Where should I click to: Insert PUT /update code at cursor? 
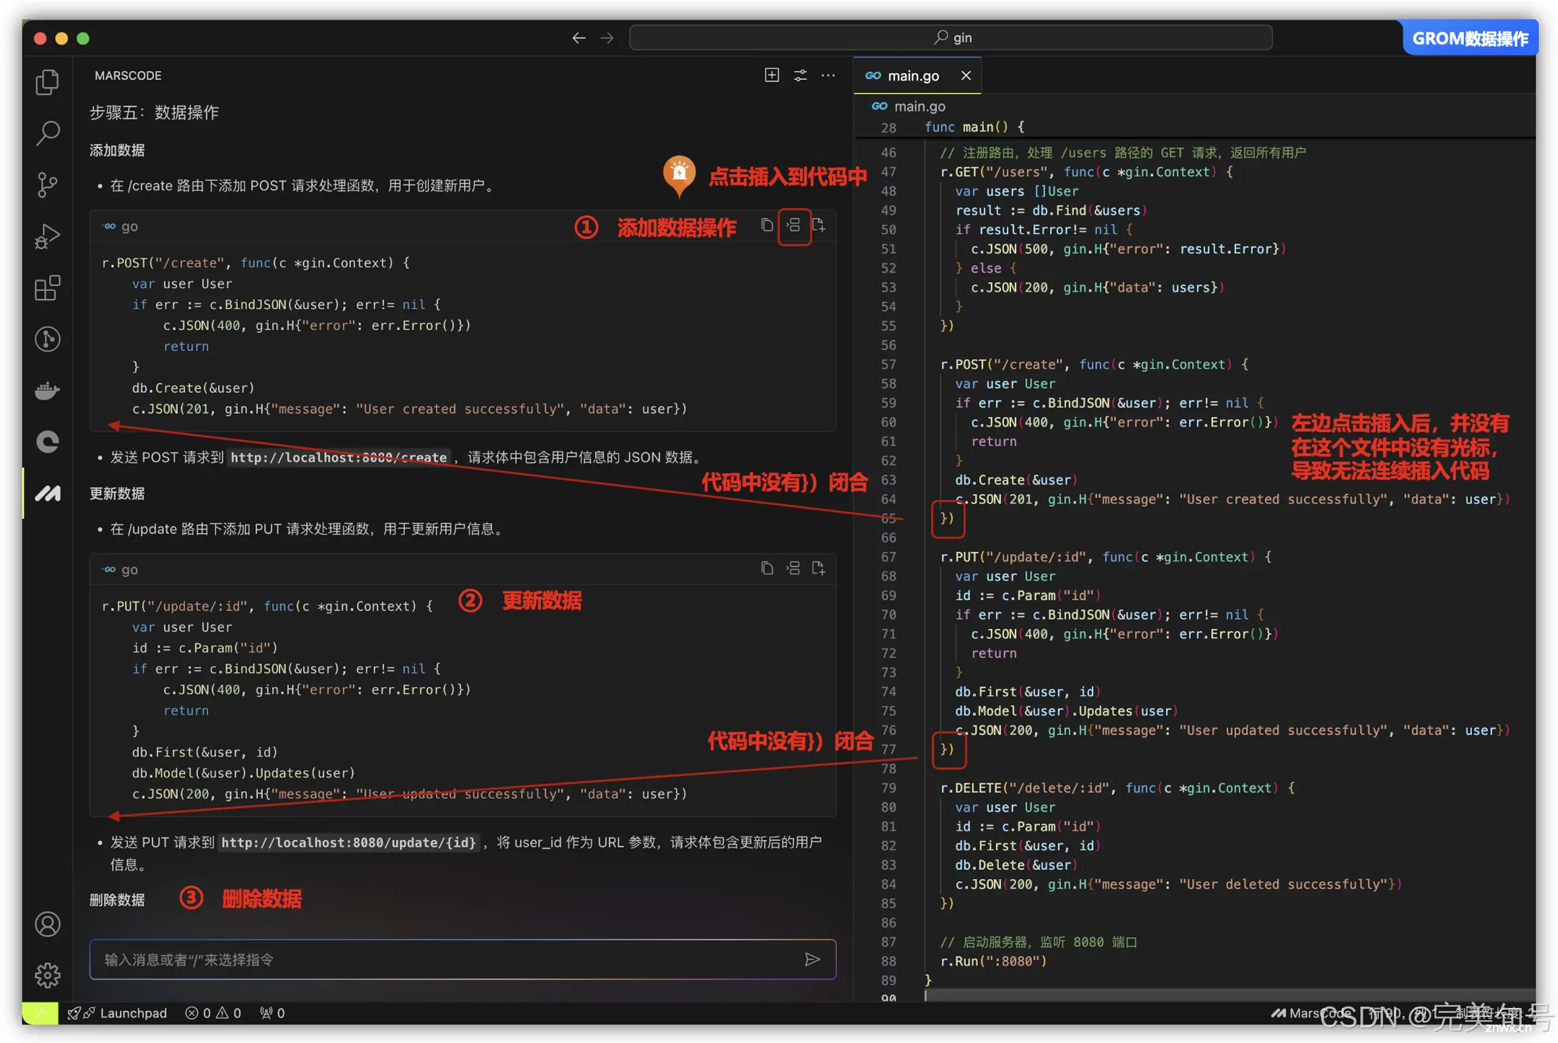click(x=793, y=569)
